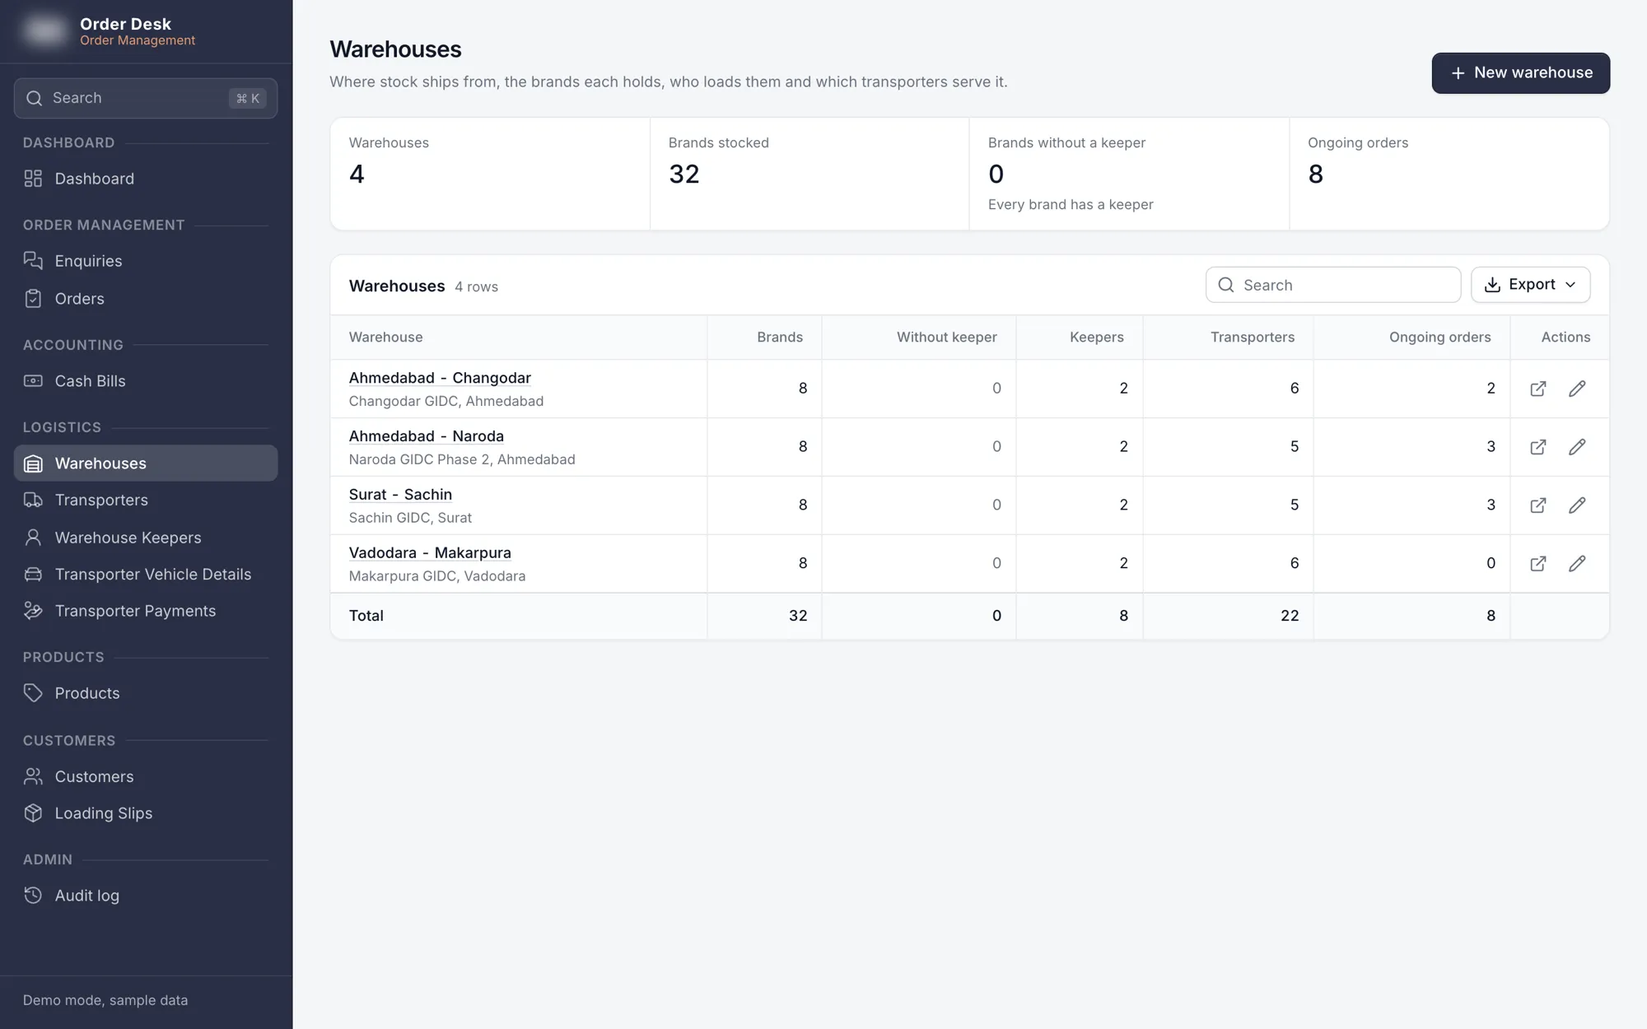Click the Order Desk logo title

[125, 24]
